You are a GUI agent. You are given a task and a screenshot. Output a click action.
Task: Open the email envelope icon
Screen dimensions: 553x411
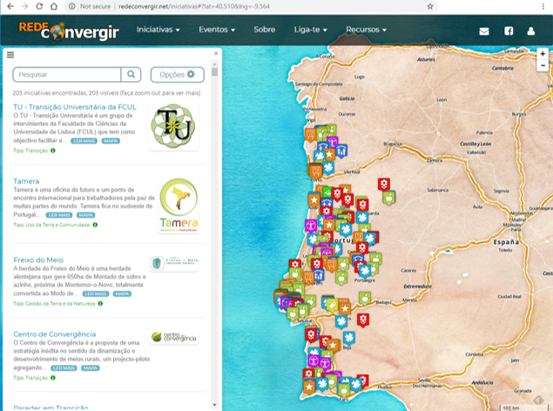pyautogui.click(x=484, y=31)
